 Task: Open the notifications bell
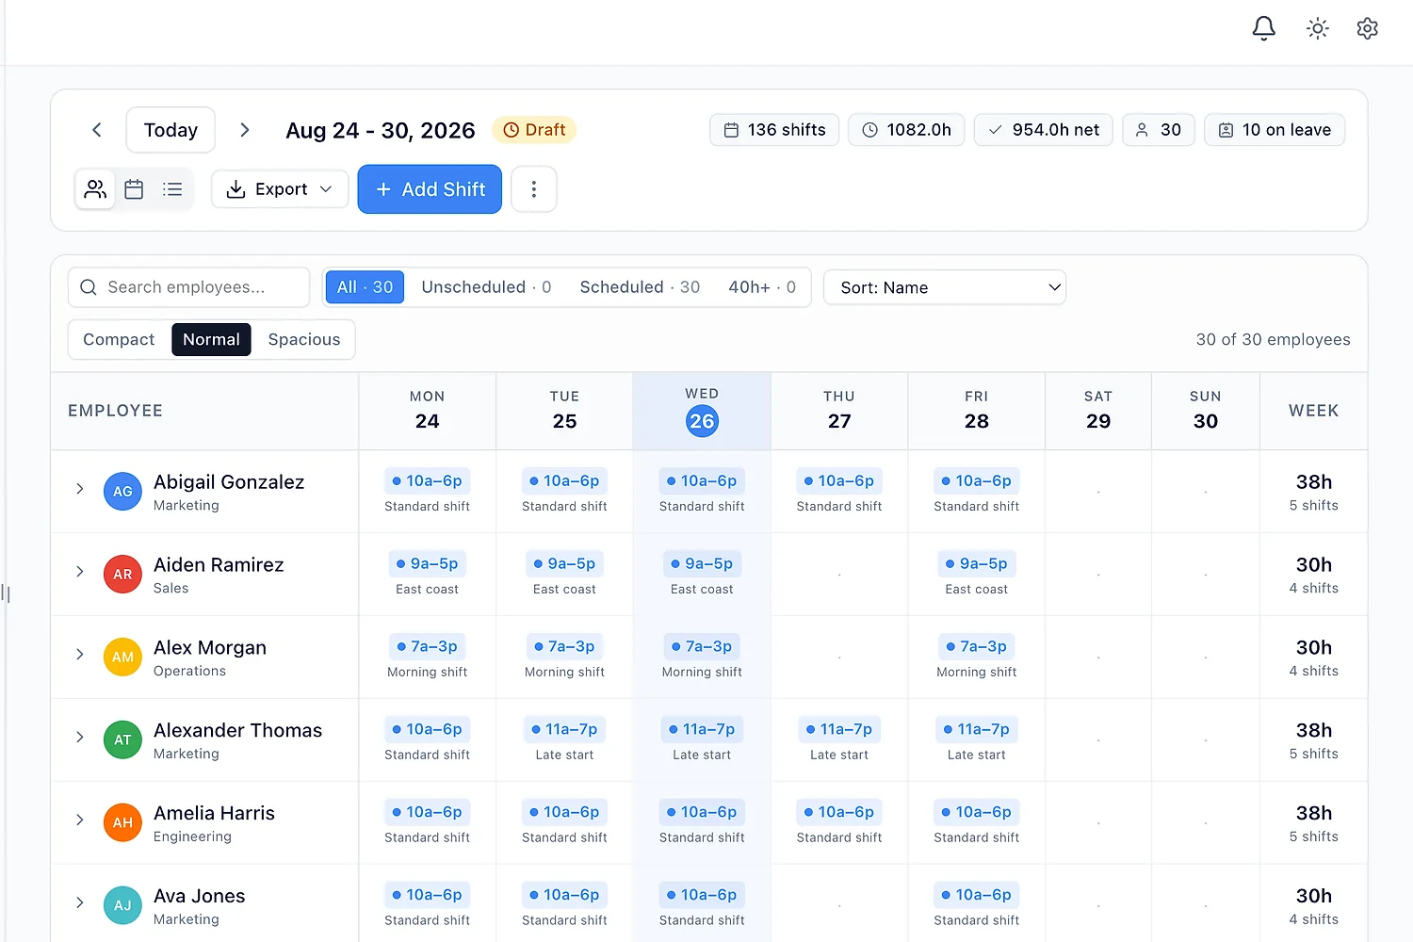1263,28
